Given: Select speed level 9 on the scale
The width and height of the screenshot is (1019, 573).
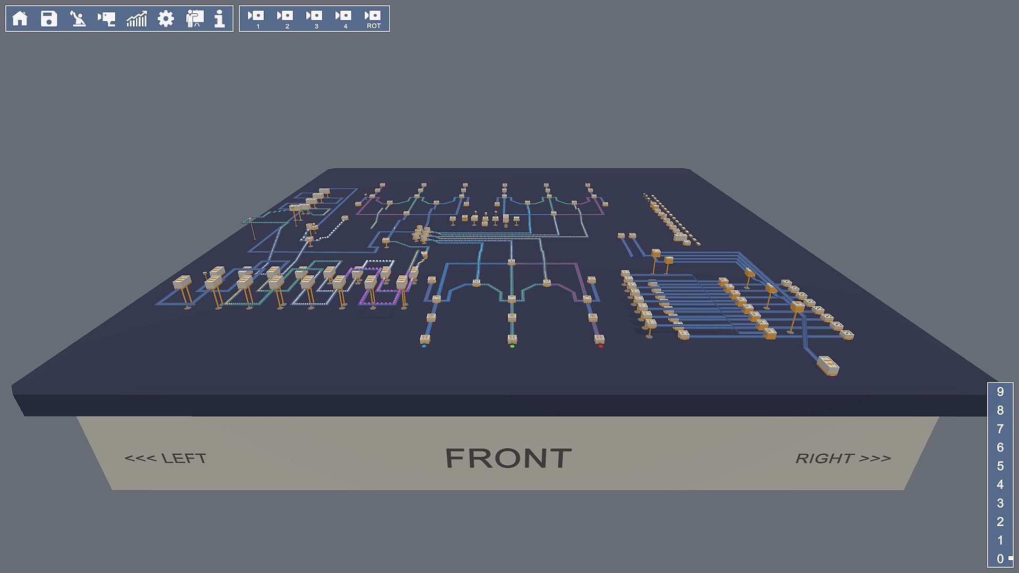Looking at the screenshot, I should point(1000,392).
